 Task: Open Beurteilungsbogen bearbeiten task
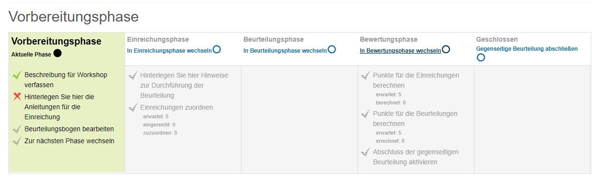[x=69, y=129]
